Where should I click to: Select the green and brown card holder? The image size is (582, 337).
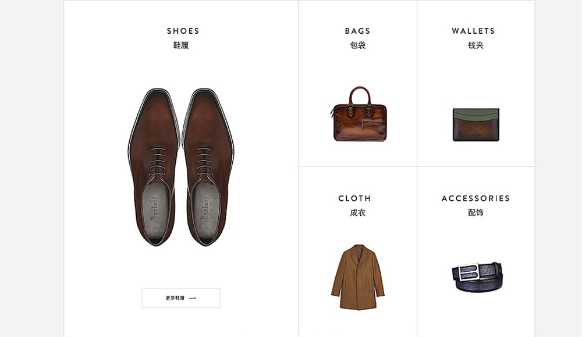click(x=475, y=124)
